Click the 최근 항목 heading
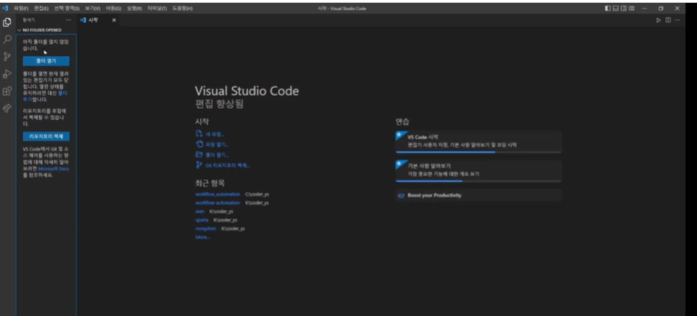The height and width of the screenshot is (316, 697). point(210,183)
